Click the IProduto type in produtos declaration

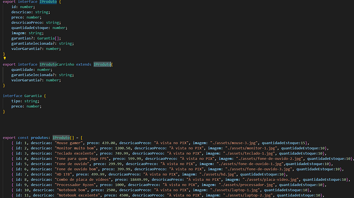[x=61, y=137]
